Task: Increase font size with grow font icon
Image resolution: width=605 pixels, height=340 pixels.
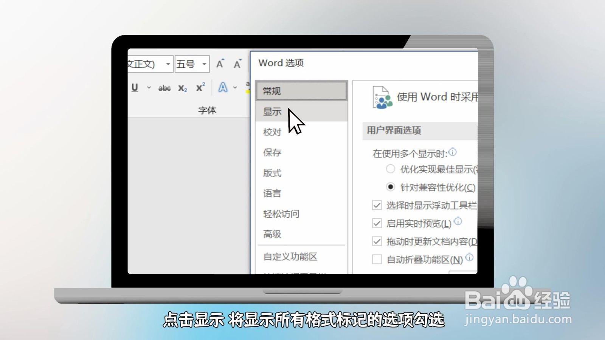Action: click(x=220, y=64)
